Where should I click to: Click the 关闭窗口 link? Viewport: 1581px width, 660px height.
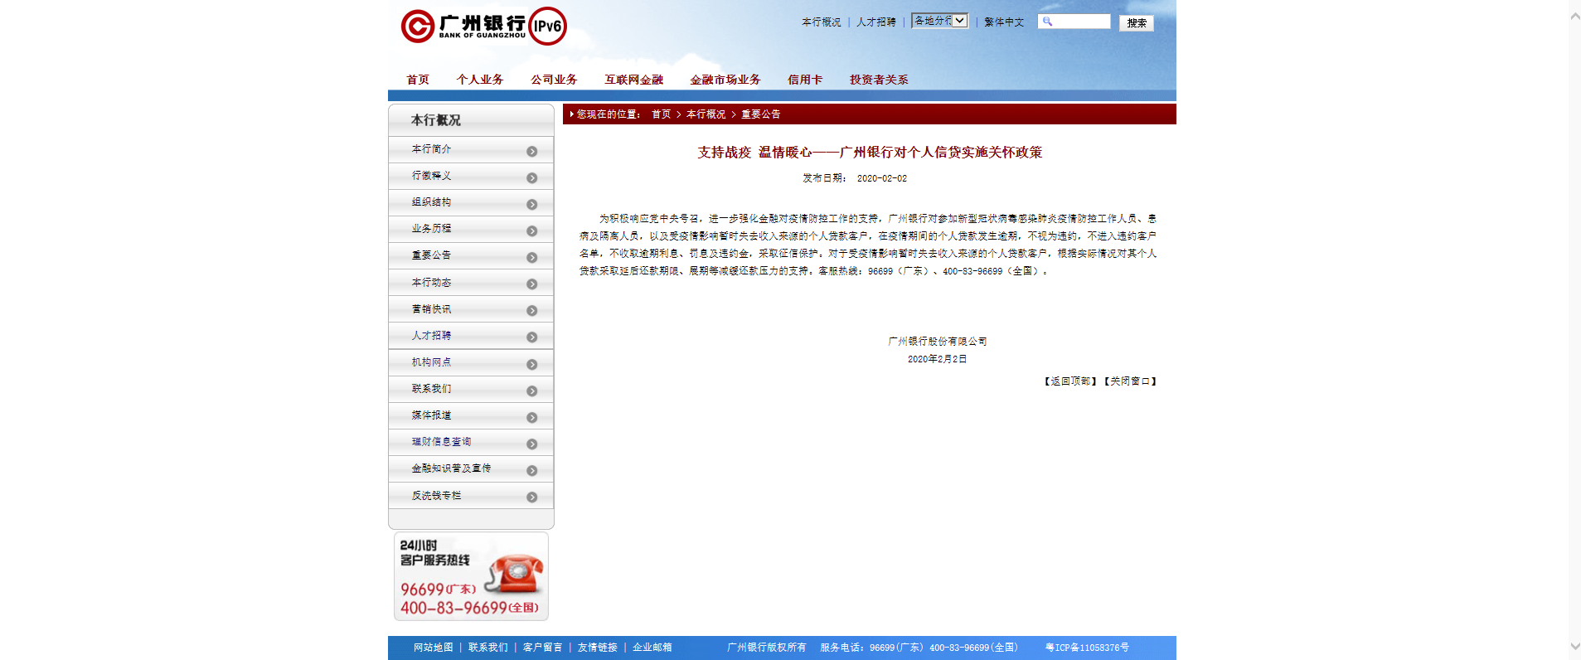pyautogui.click(x=1130, y=381)
